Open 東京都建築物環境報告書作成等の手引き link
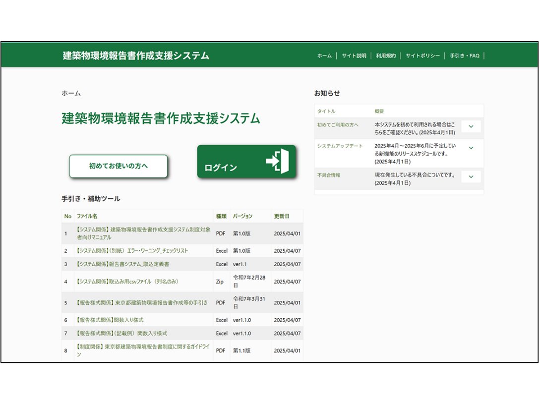This screenshot has height=404, width=539. click(x=142, y=302)
